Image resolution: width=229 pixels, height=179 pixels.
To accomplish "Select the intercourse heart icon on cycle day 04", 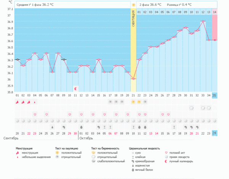I will click(35, 114).
